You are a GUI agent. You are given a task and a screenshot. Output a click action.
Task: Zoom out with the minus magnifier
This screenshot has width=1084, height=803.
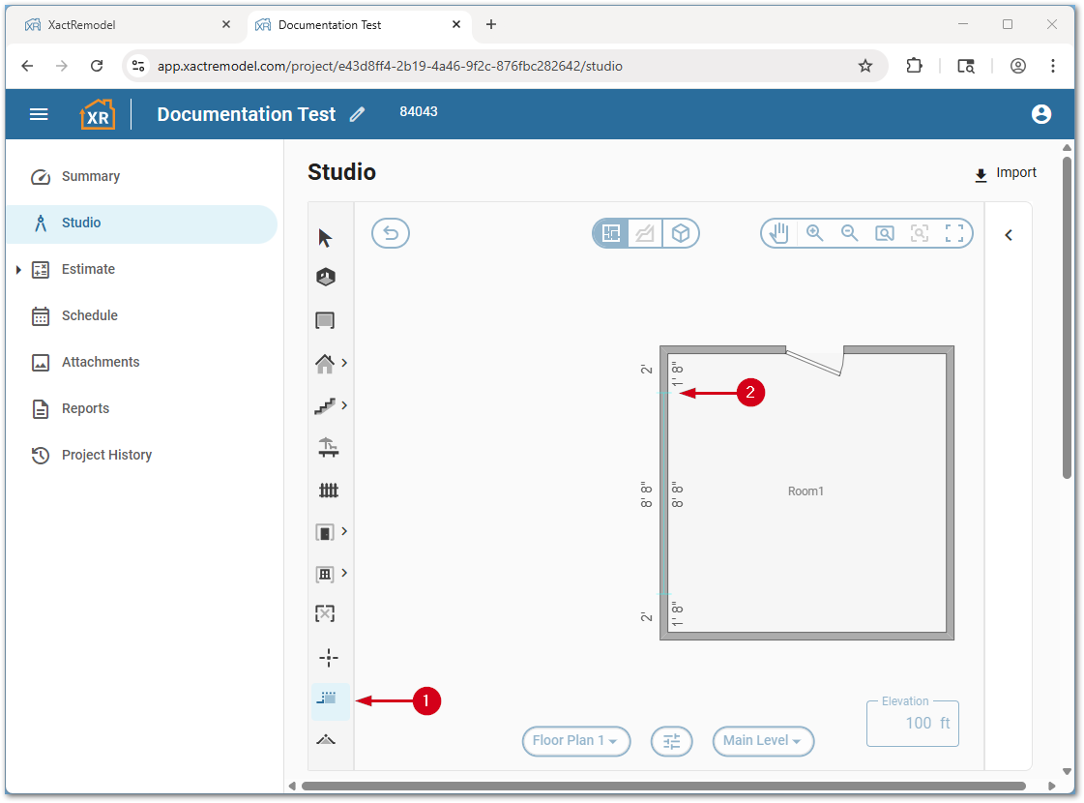click(850, 233)
